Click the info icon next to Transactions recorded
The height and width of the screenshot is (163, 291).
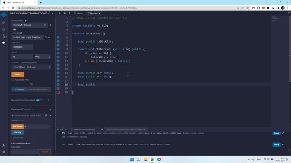42,100
